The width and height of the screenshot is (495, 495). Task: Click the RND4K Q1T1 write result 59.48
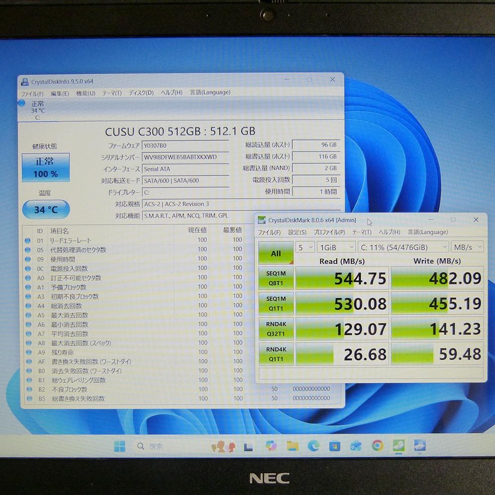(437, 354)
